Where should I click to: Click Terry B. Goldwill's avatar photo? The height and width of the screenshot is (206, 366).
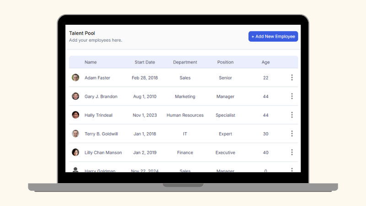[75, 134]
